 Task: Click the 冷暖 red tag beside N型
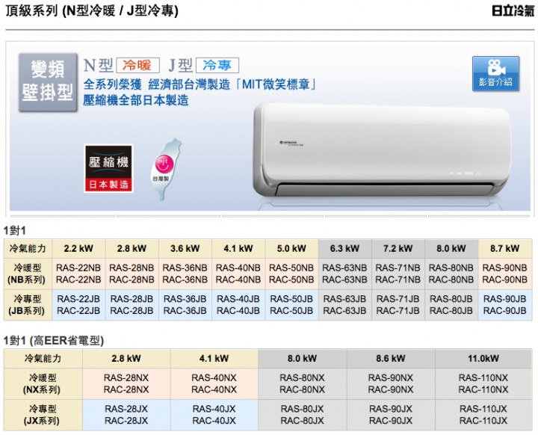pos(137,65)
